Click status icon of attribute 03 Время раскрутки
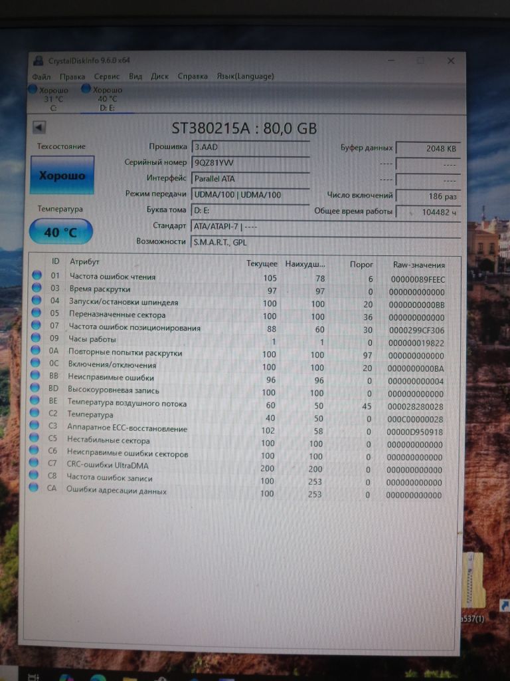The image size is (510, 681). pyautogui.click(x=37, y=287)
